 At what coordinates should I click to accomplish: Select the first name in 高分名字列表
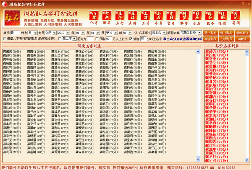pyautogui.click(x=215, y=51)
